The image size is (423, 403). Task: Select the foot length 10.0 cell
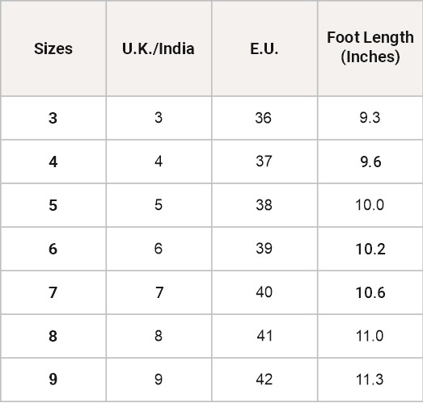pos(370,205)
